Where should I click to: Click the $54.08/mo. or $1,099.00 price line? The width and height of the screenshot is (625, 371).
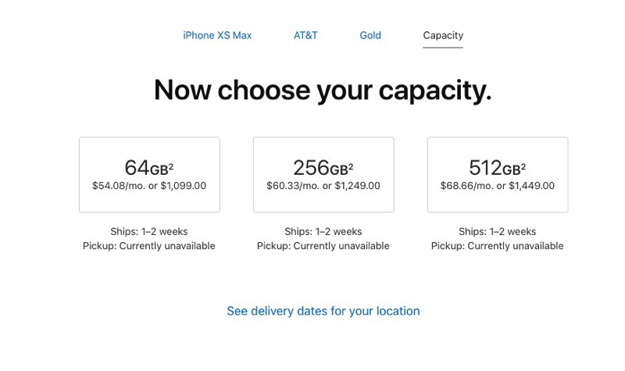point(149,186)
